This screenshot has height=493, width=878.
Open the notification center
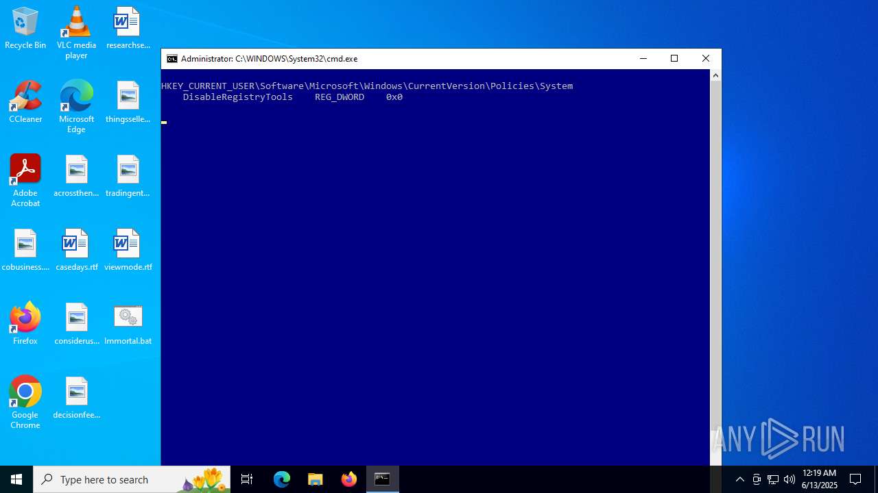(x=855, y=479)
